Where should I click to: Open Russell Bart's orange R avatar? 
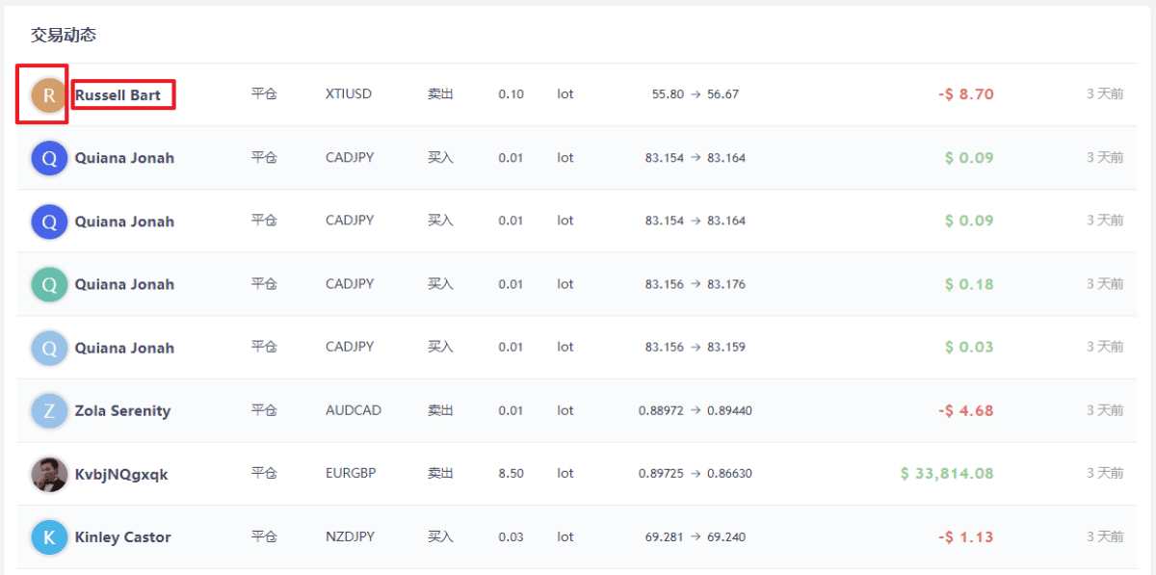pos(49,95)
